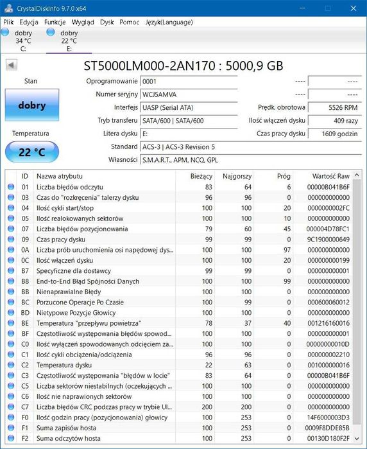The width and height of the screenshot is (367, 449).
Task: Open the Dysk menu
Action: tap(107, 22)
